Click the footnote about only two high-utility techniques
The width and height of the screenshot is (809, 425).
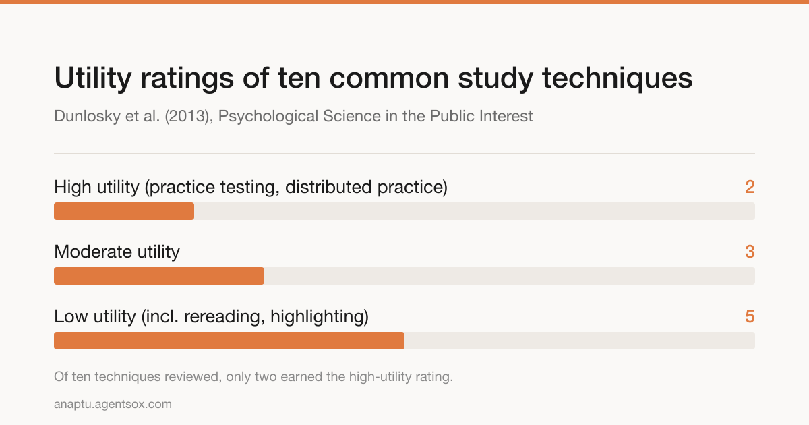(x=253, y=376)
